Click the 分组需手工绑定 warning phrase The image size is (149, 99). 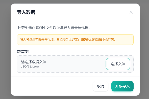coord(67,40)
